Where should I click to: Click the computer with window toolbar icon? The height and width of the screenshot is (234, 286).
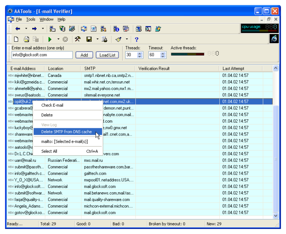click(x=52, y=29)
